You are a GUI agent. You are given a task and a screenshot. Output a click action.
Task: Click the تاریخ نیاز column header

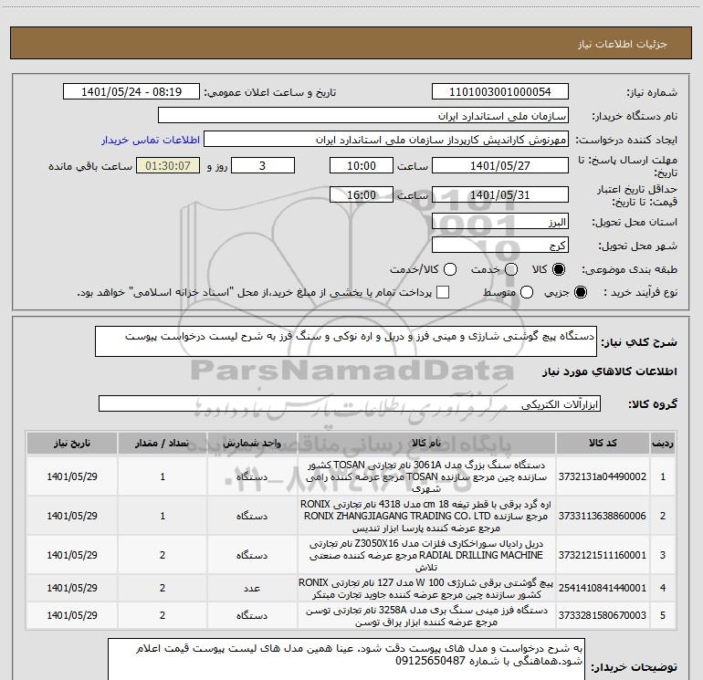(72, 444)
